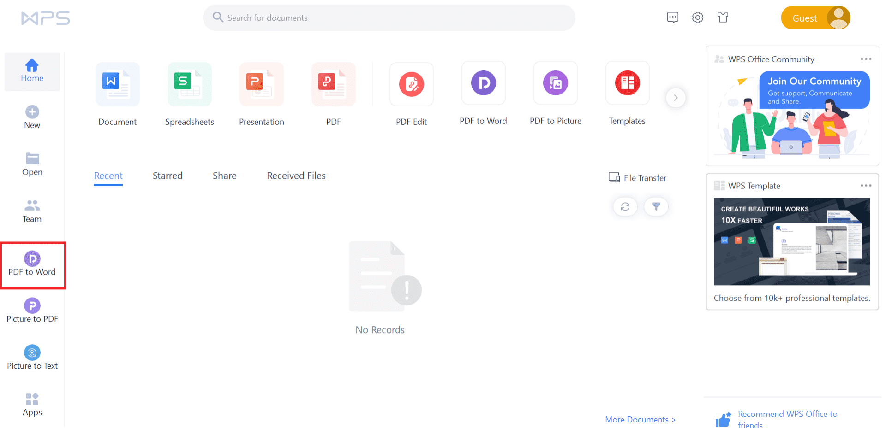Click the Guest account button
This screenshot has height=428, width=886.
[816, 18]
